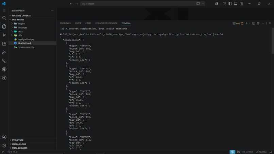Open the Manage gear menu

point(4,146)
